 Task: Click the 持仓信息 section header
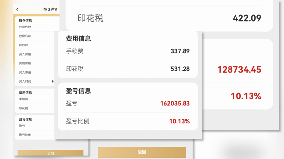point(25,21)
